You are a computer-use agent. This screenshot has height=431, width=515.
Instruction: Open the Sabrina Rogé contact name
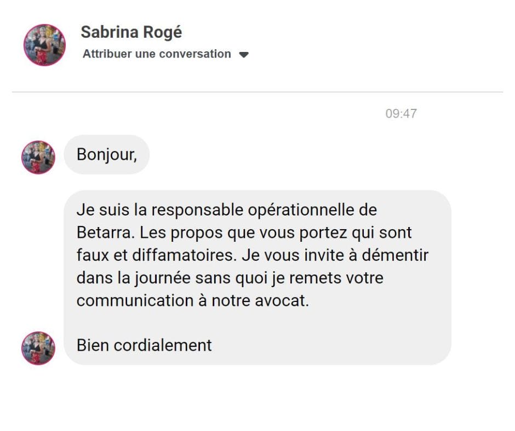(131, 32)
